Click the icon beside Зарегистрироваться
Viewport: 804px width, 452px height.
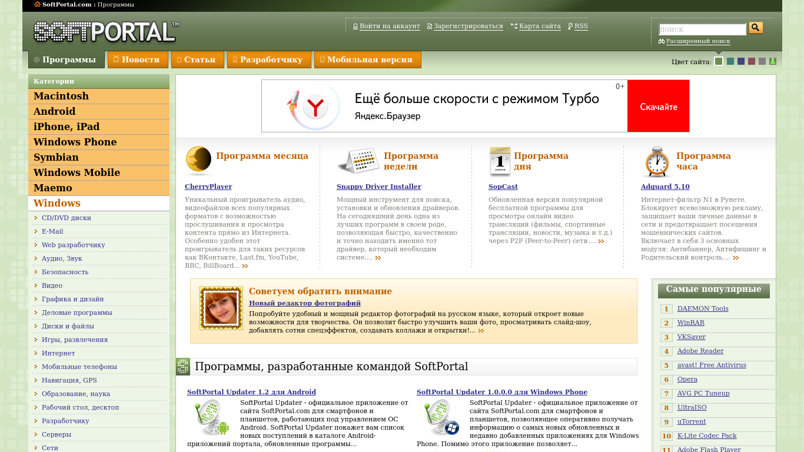tap(430, 26)
